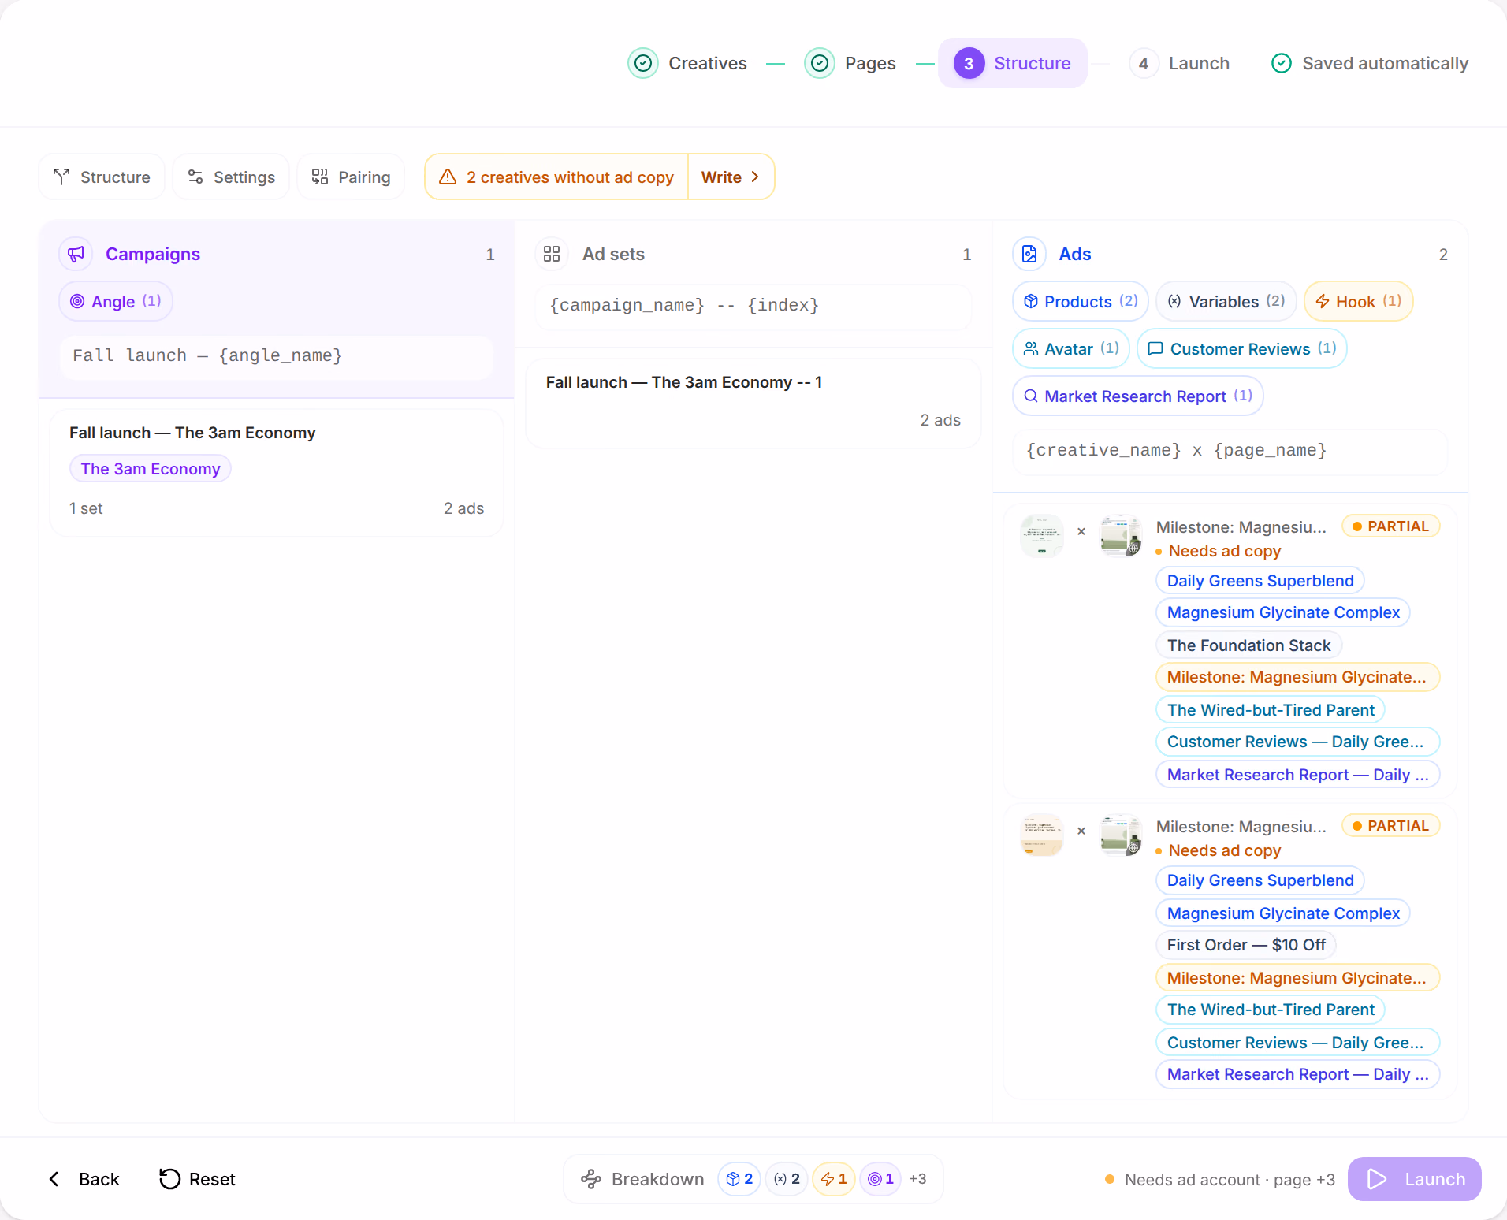The image size is (1507, 1220).
Task: Toggle the Hook (1) chip
Action: pyautogui.click(x=1359, y=301)
